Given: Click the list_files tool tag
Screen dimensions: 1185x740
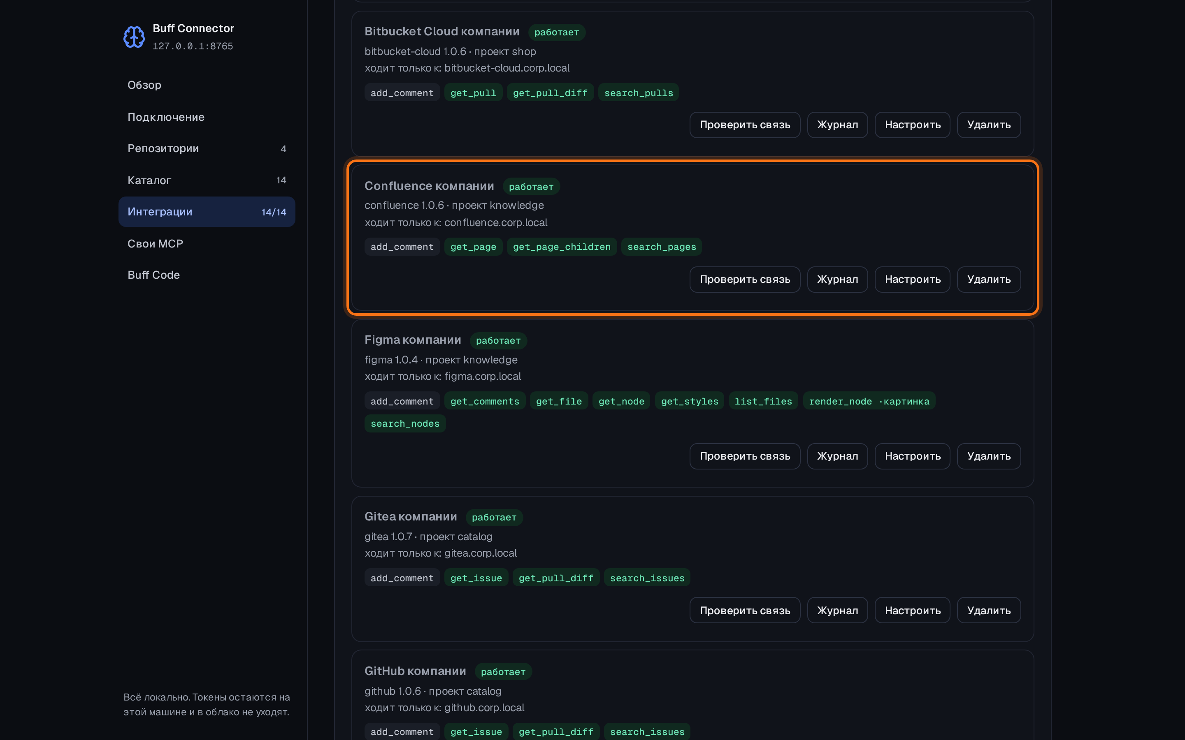Looking at the screenshot, I should point(763,401).
